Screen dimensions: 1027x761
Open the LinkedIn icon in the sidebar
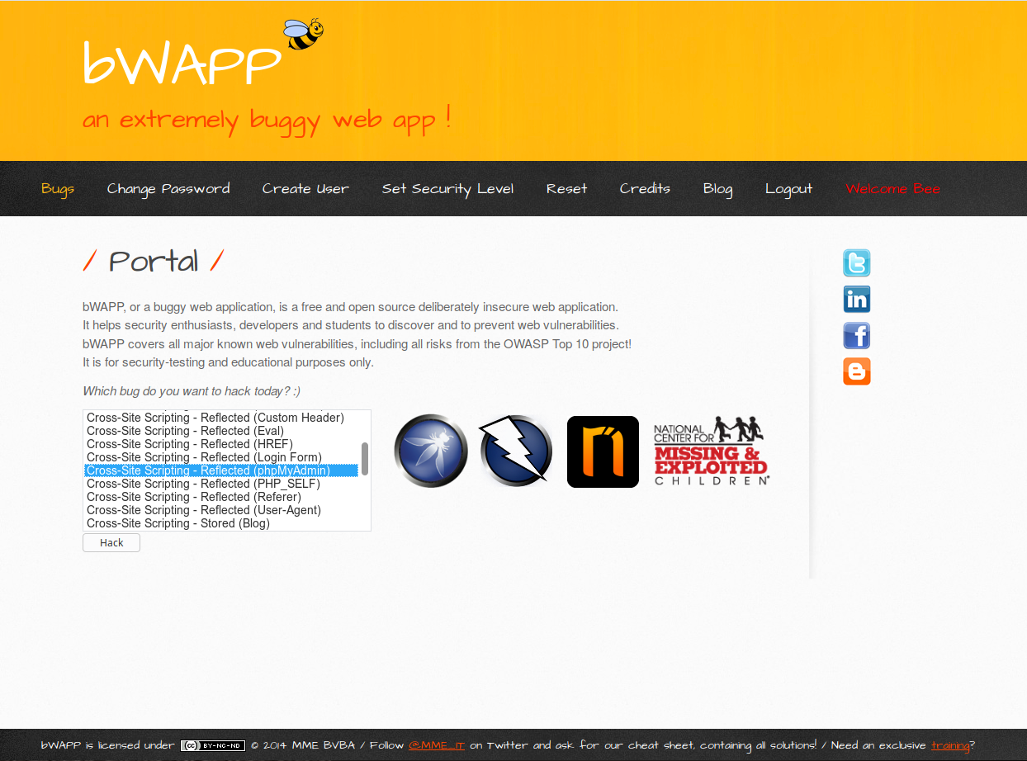click(856, 300)
